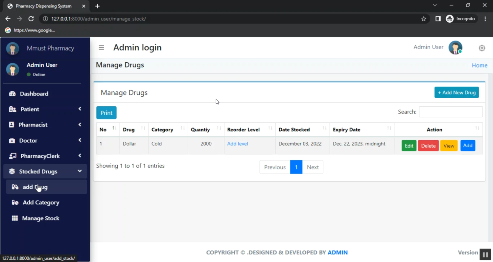Click the Manage Stock grid icon
The height and width of the screenshot is (262, 493).
[x=15, y=218]
